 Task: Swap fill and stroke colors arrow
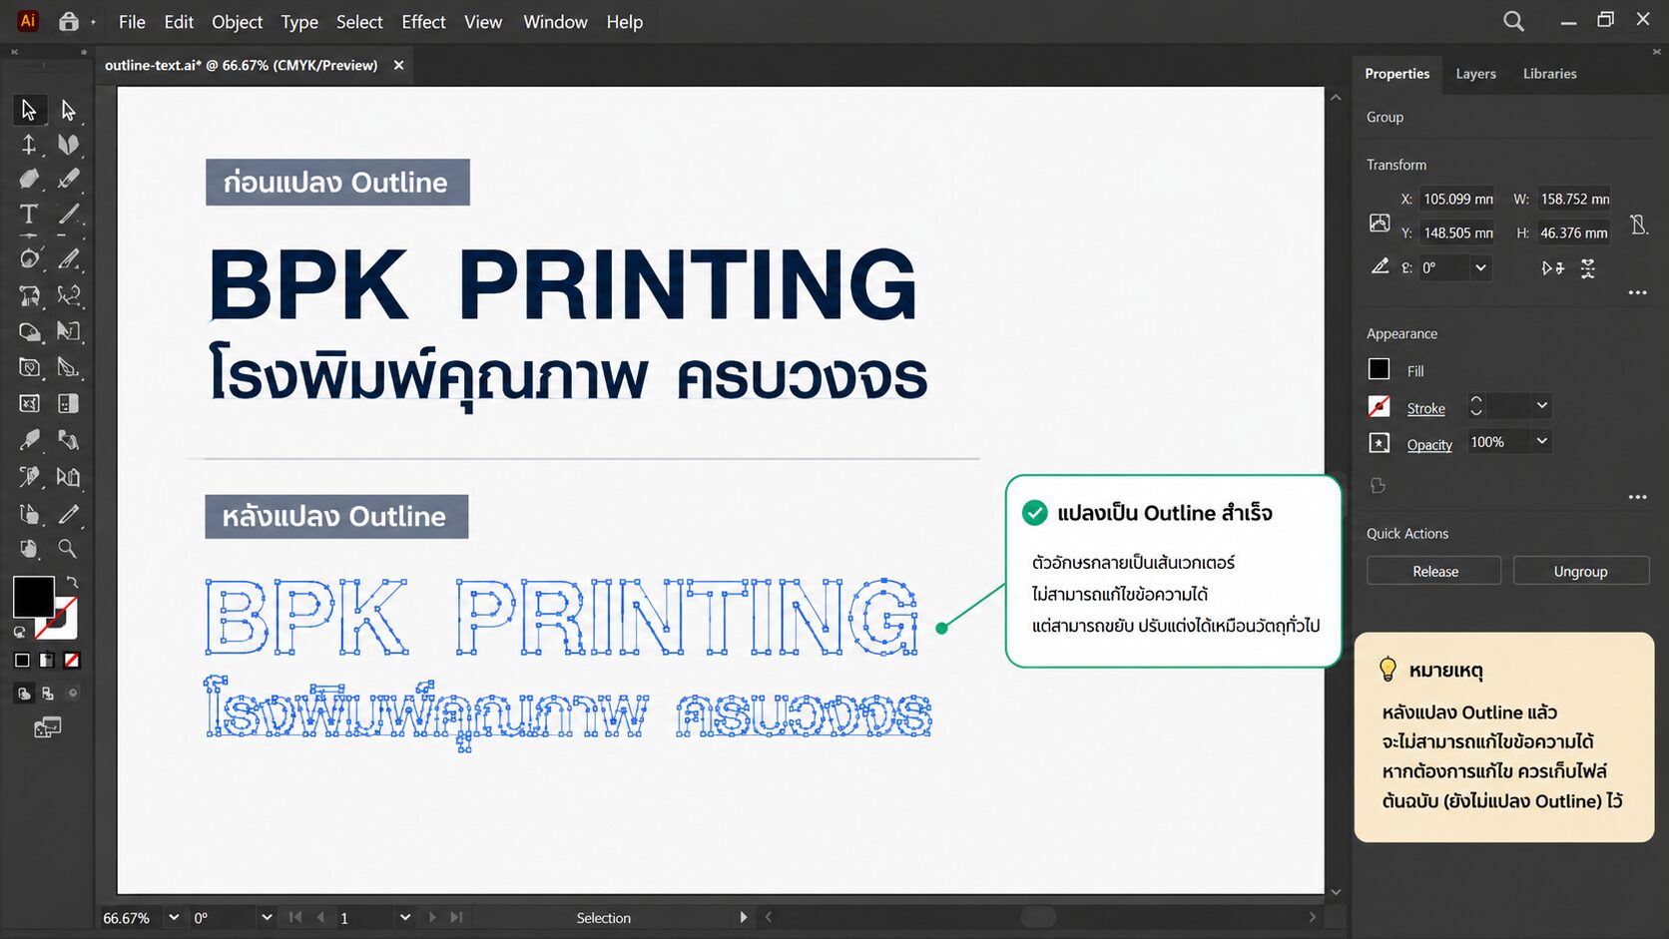coord(72,582)
